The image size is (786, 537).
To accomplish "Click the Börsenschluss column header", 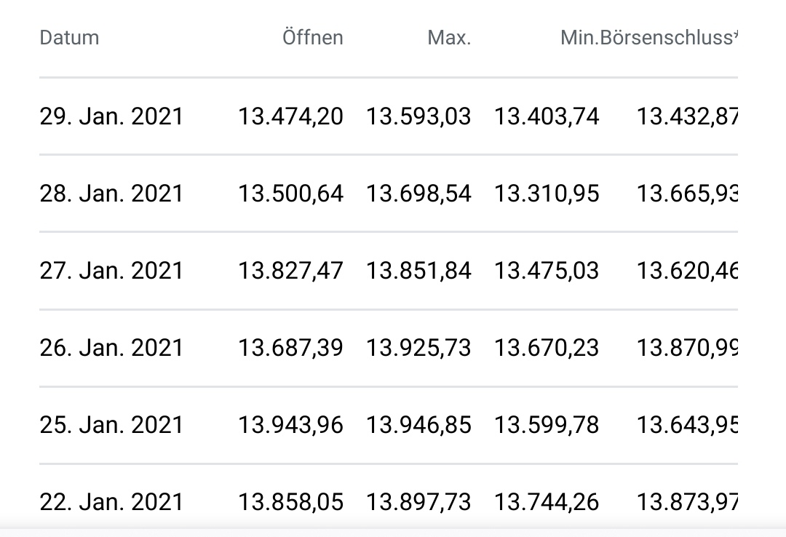I will point(670,38).
